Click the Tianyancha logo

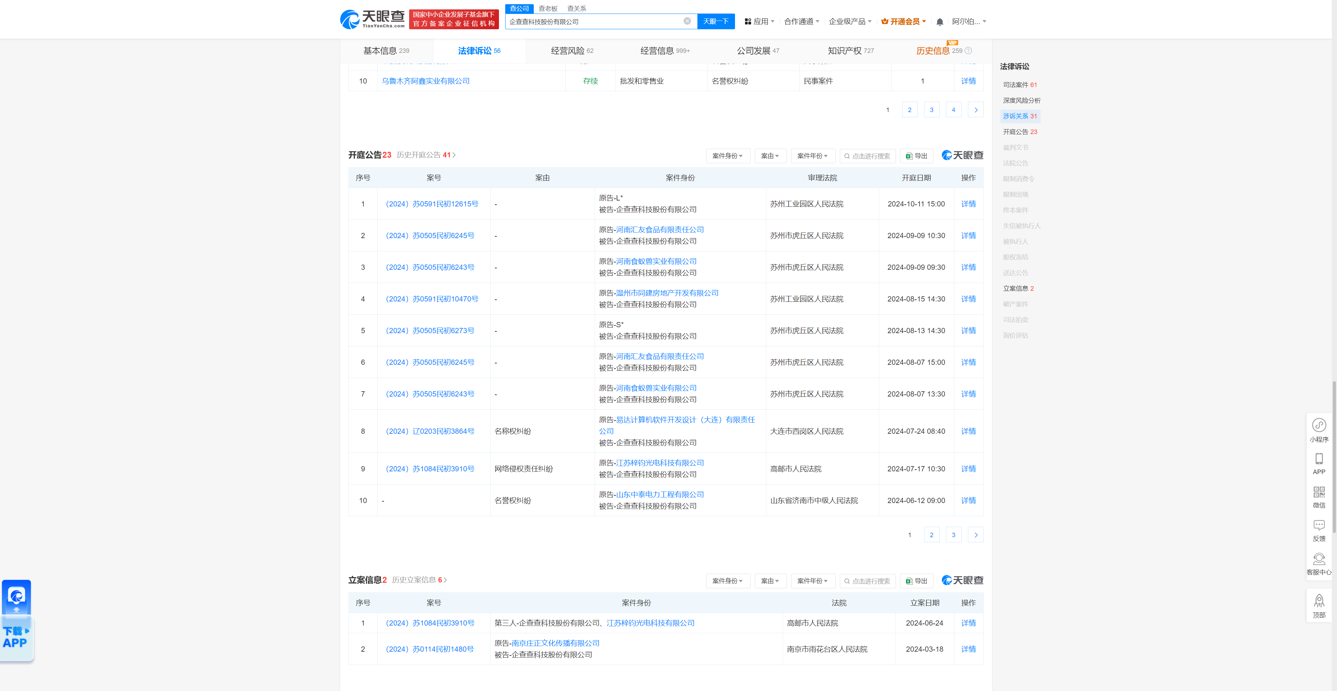pos(372,19)
